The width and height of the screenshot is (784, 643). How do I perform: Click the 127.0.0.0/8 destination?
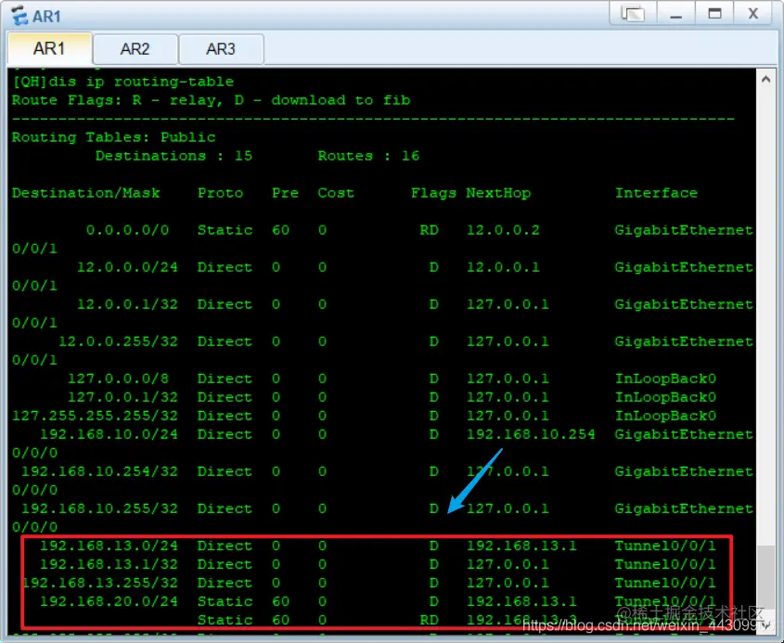point(119,379)
